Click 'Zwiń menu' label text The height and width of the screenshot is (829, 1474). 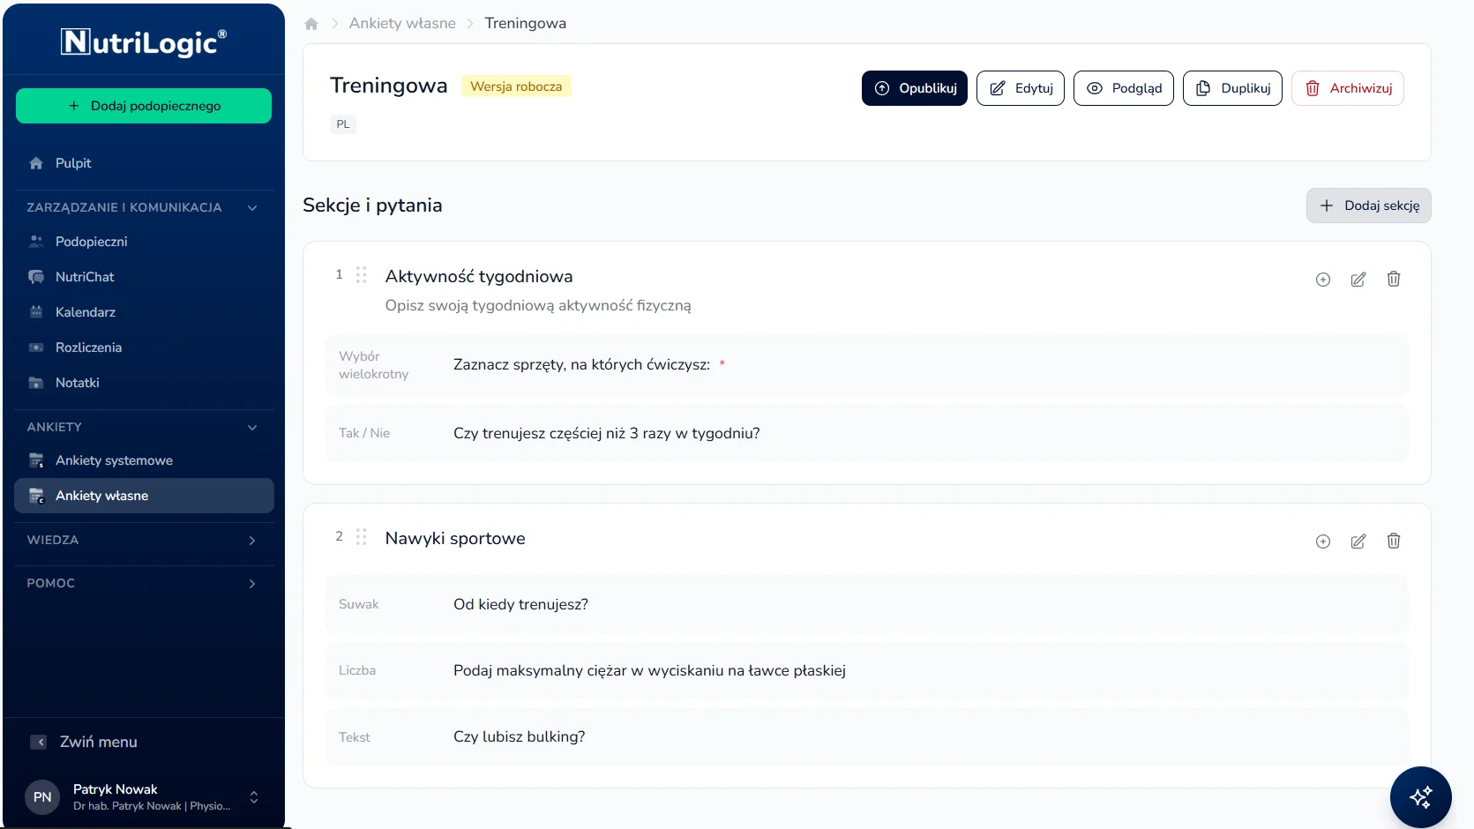99,742
